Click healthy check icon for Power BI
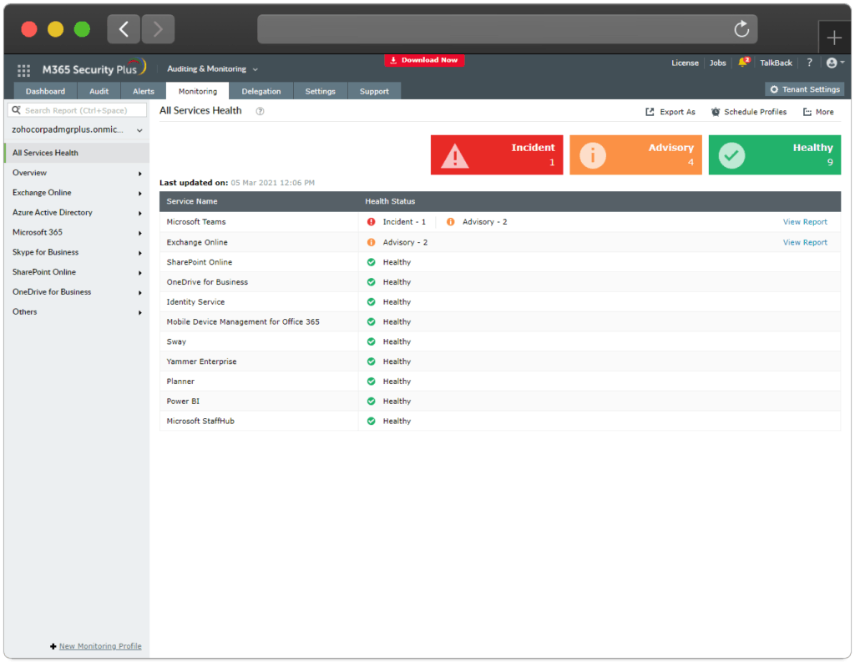Screen dimensions: 855x662 coord(372,402)
